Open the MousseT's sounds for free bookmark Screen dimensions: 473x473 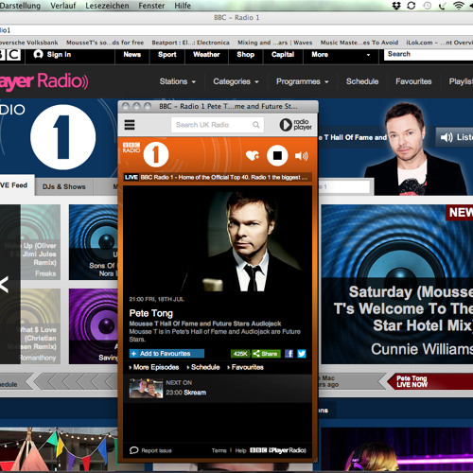[105, 43]
